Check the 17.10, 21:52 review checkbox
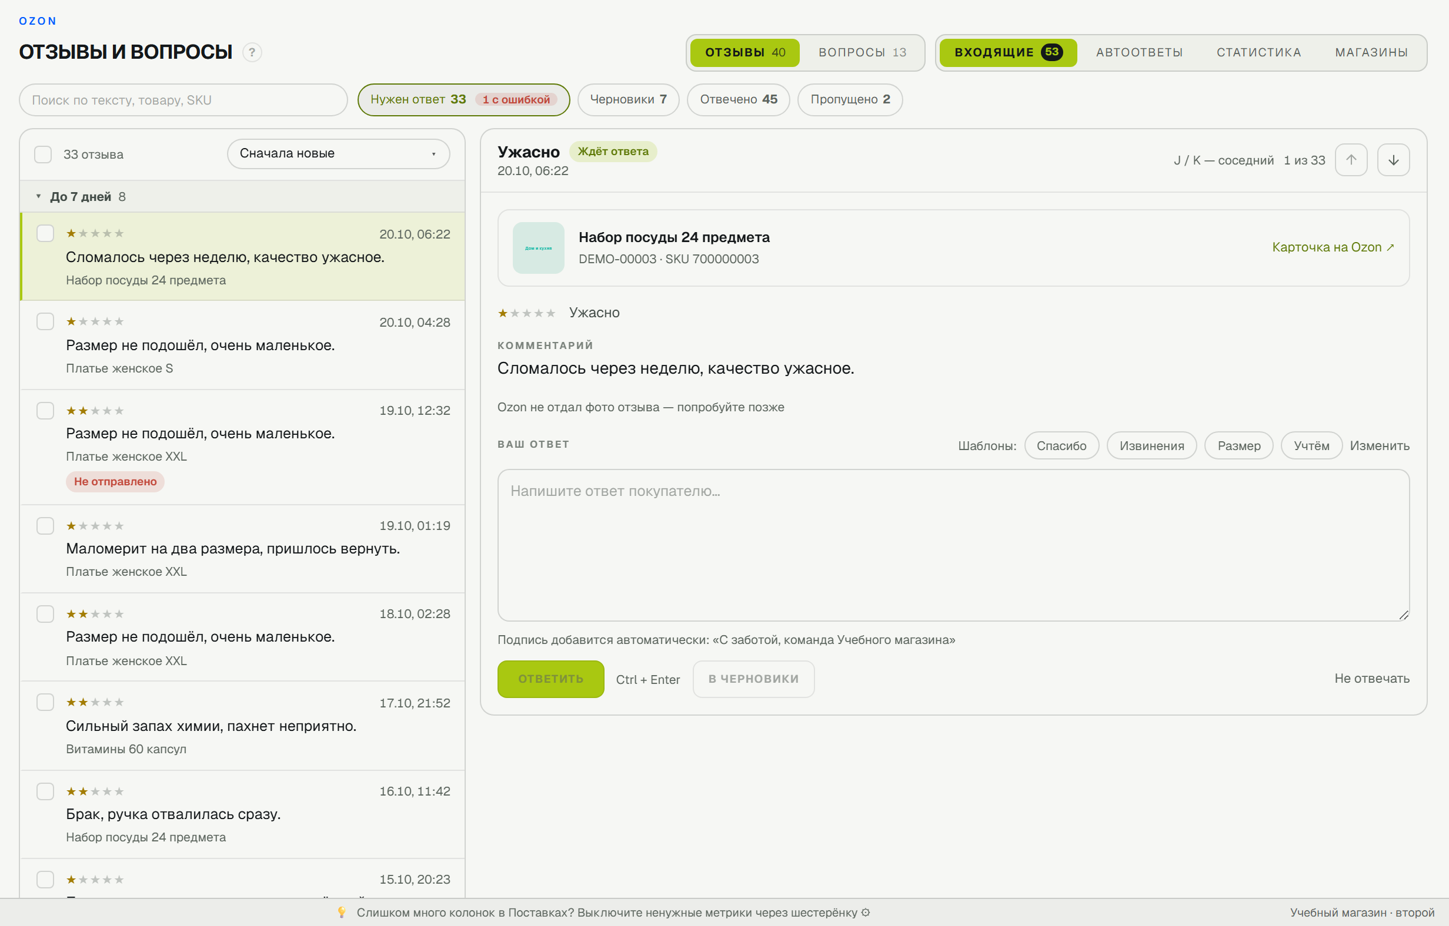1449x926 pixels. (45, 702)
